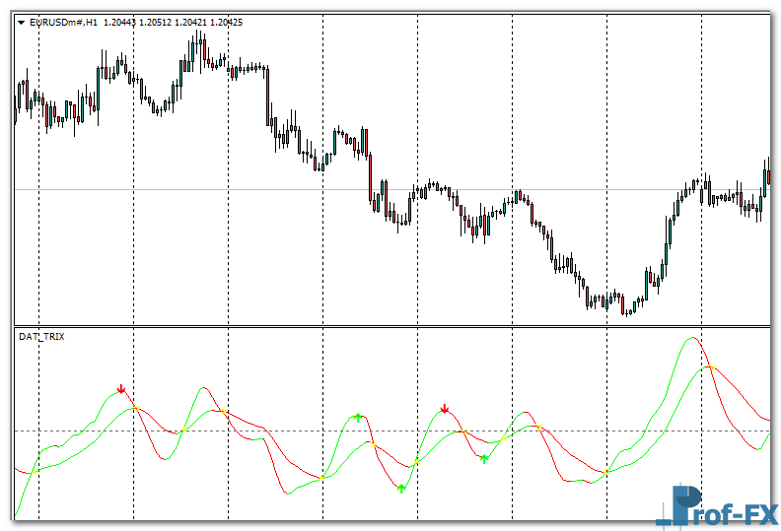Select the leftmost green up arrow signal
This screenshot has height=531, width=781.
pyautogui.click(x=359, y=418)
